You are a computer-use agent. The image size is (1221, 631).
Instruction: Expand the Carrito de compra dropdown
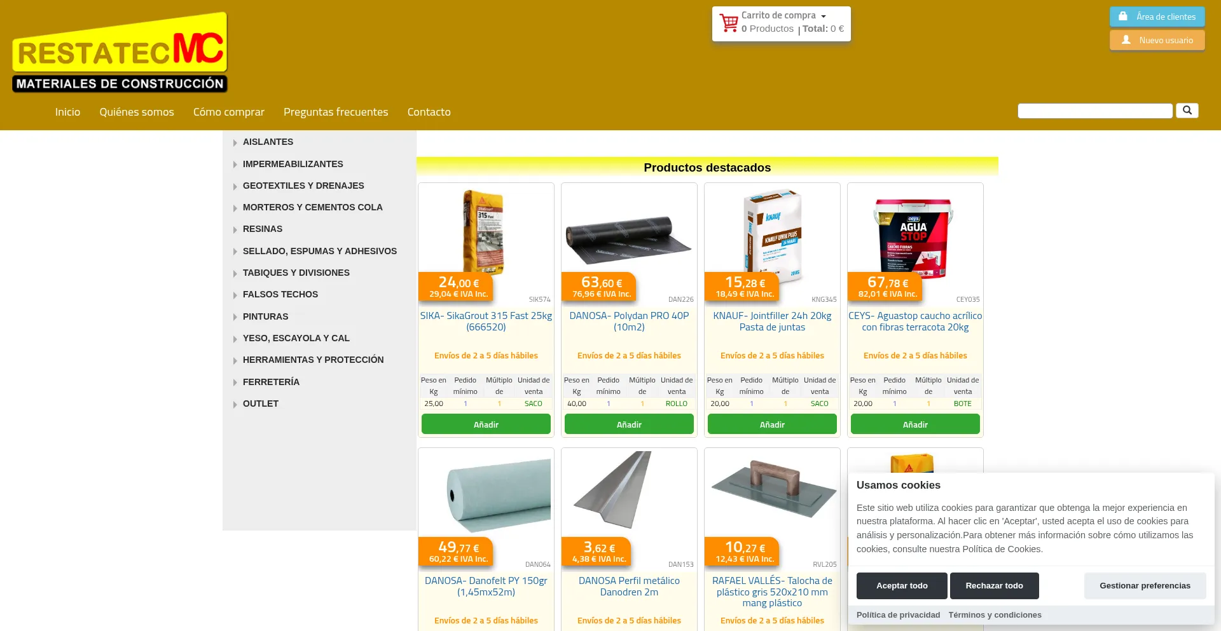pos(824,16)
